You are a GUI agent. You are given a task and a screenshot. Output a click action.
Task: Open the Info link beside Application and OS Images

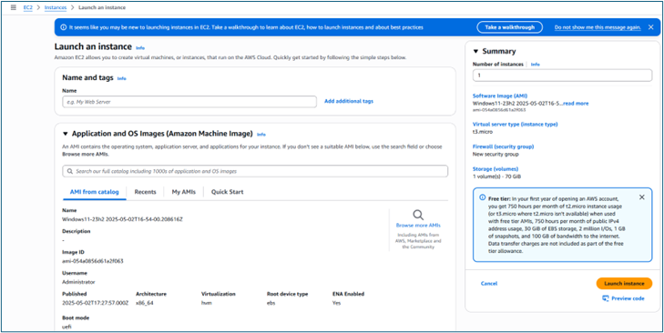tap(261, 134)
